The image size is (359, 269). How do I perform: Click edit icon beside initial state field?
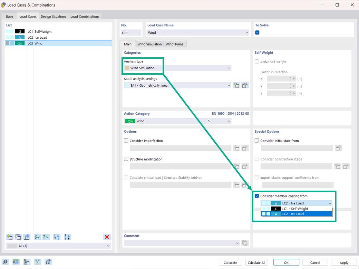338,148
